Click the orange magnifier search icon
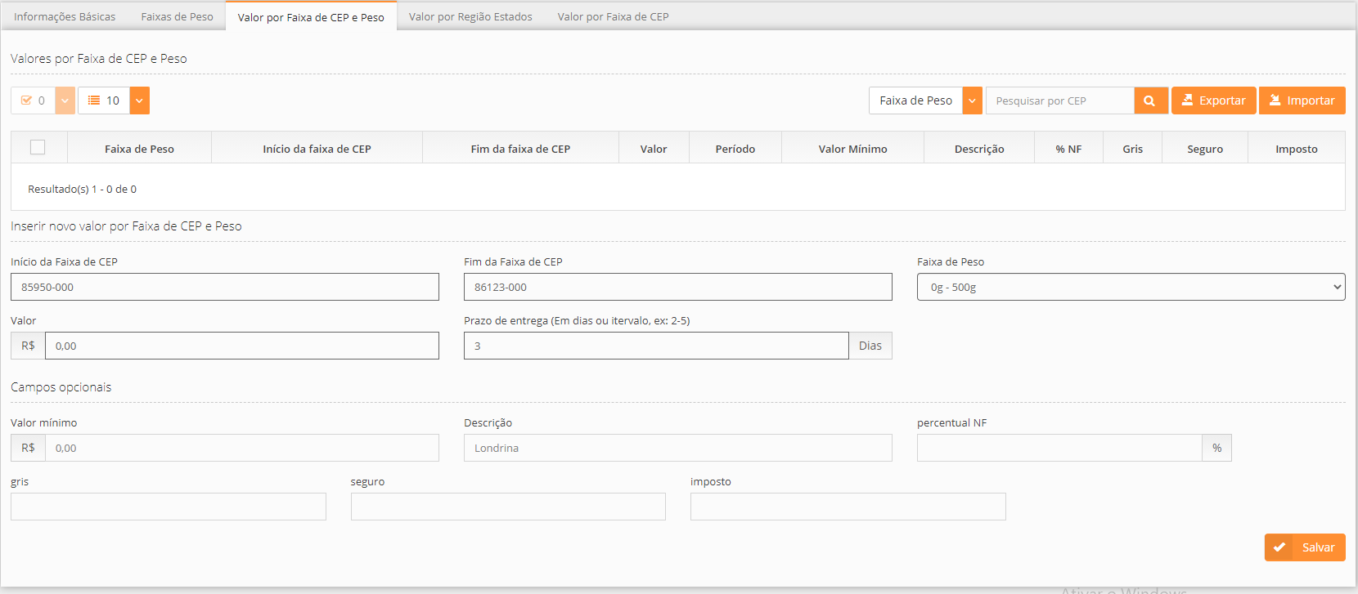1358x594 pixels. 1149,100
